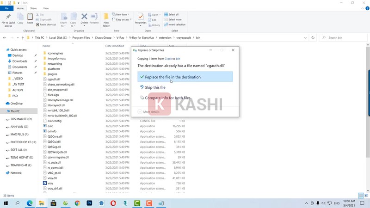
Task: Open the Move to command
Action: pos(63,20)
